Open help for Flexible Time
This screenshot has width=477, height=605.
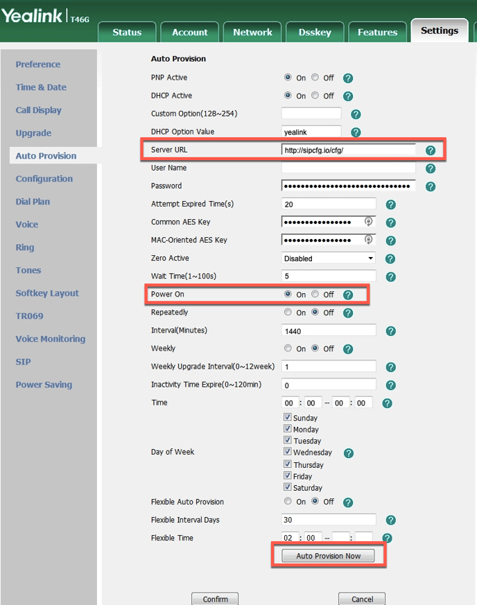click(x=388, y=538)
